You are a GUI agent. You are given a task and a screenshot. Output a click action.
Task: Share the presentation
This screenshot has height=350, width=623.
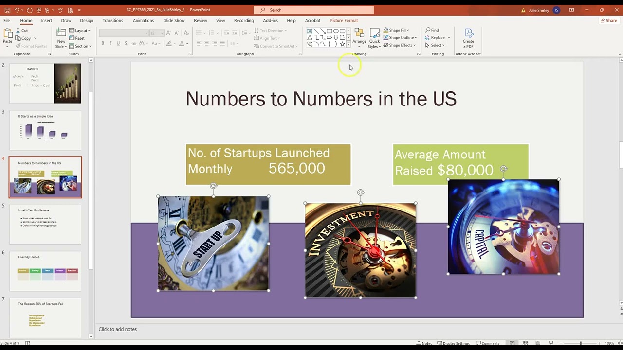(608, 20)
